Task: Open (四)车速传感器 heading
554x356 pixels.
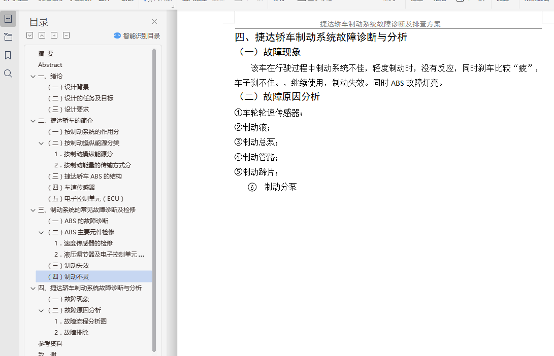Action: 72,187
